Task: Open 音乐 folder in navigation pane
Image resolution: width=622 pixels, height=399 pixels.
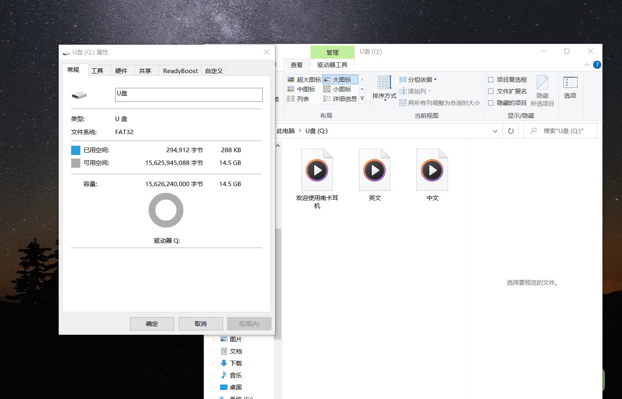Action: [235, 375]
